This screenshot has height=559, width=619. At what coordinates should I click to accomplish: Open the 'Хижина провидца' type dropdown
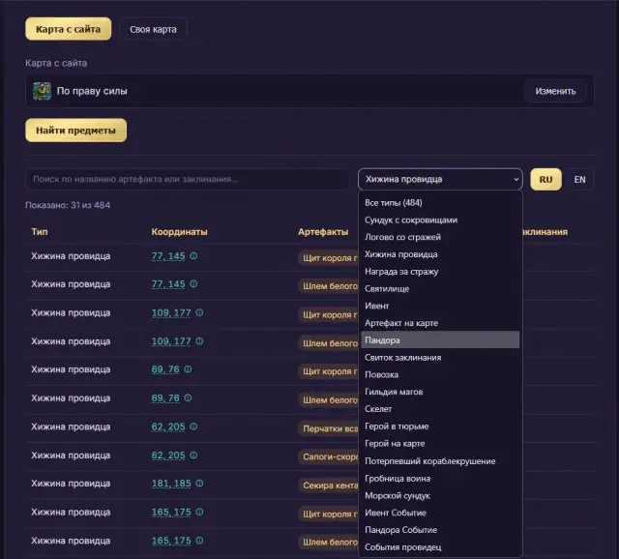440,179
